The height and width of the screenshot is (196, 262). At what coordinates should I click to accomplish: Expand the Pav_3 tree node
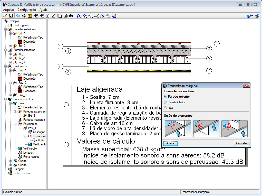[x=10, y=95]
